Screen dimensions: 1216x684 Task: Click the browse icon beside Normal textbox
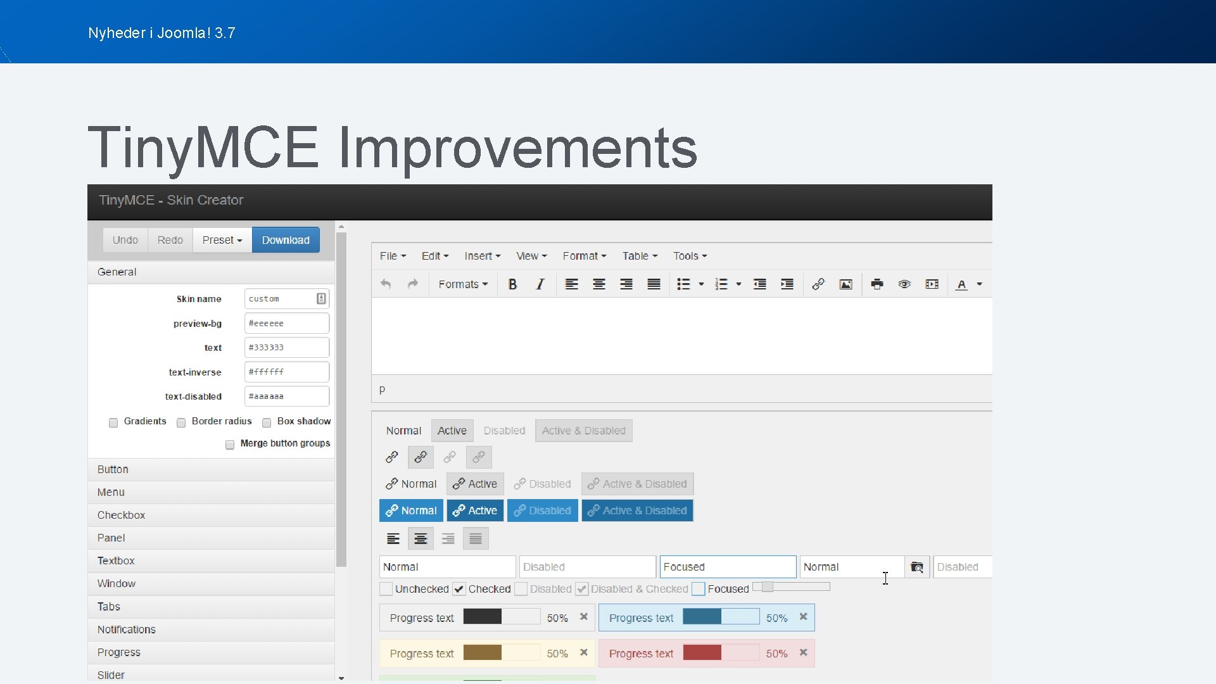coord(917,567)
